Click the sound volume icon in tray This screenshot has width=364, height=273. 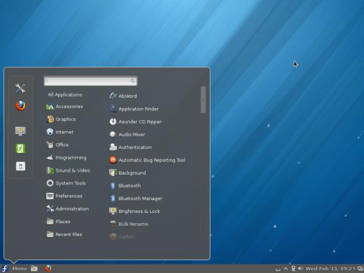click(x=300, y=268)
